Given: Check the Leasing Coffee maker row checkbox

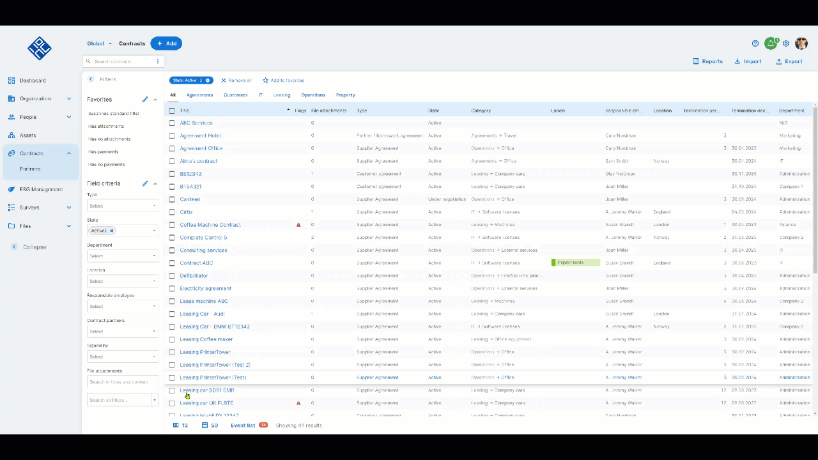Looking at the screenshot, I should coord(172,339).
